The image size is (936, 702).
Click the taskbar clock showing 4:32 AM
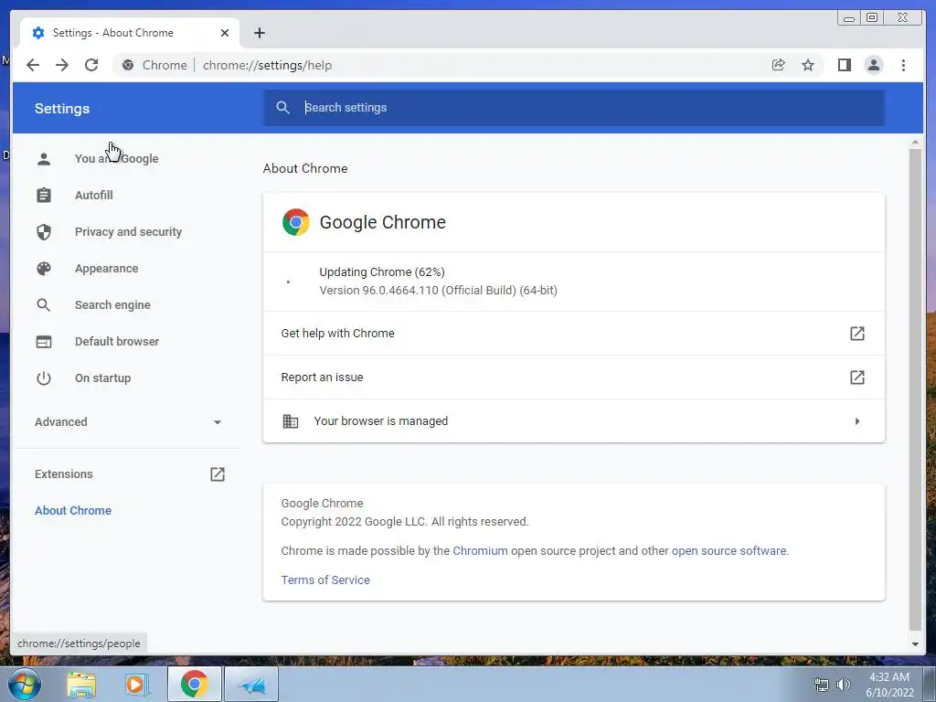point(888,685)
